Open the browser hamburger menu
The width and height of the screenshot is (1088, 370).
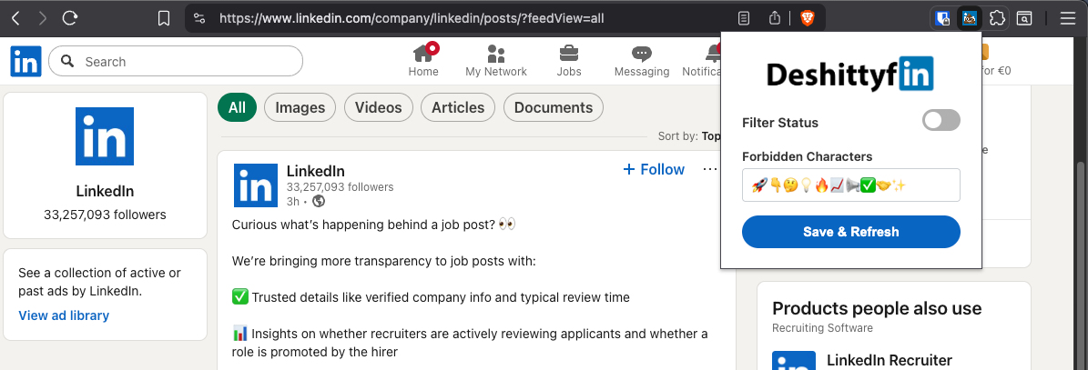[x=1068, y=18]
